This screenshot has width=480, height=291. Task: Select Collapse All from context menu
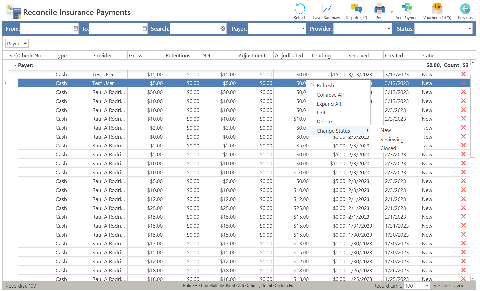pyautogui.click(x=330, y=95)
